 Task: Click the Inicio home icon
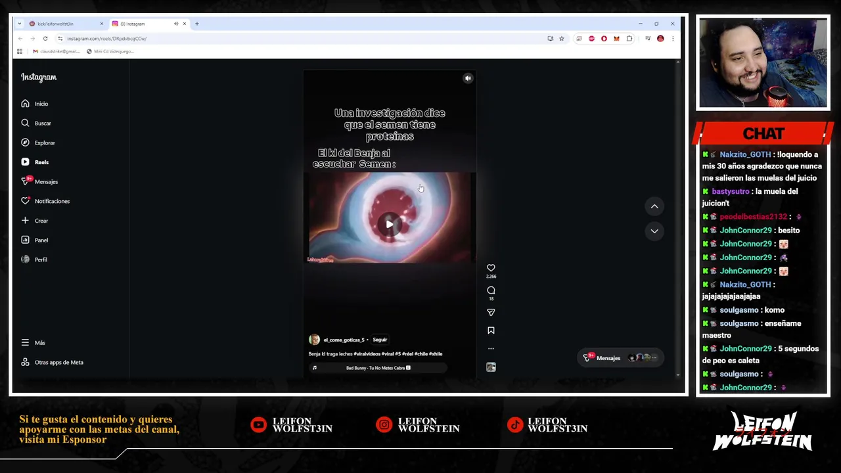(x=25, y=104)
